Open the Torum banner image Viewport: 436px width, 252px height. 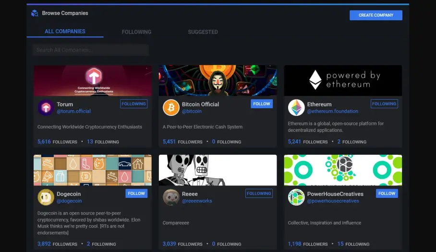coord(93,81)
